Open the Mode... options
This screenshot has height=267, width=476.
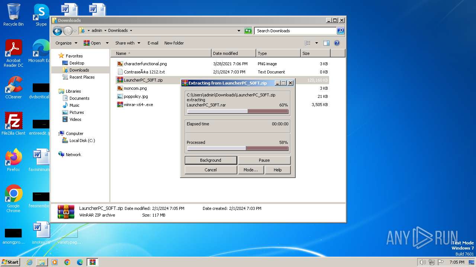tap(251, 170)
